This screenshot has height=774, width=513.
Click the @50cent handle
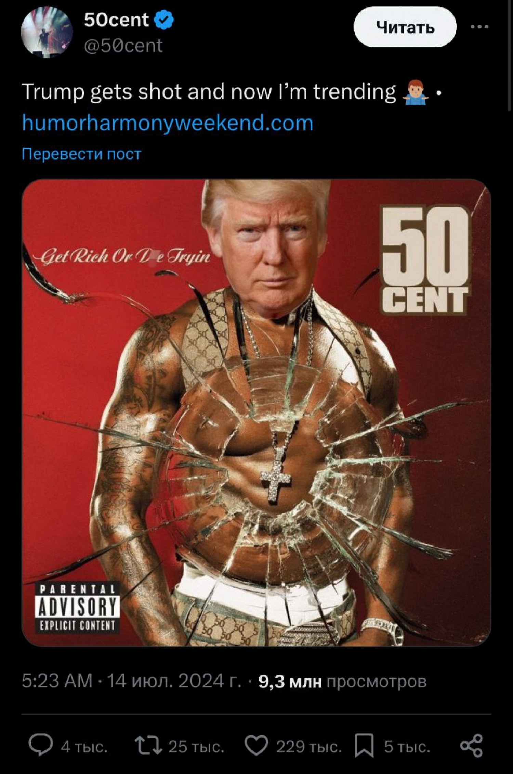123,46
